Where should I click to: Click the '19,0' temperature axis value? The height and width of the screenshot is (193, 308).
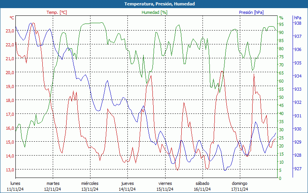[x=10, y=86]
